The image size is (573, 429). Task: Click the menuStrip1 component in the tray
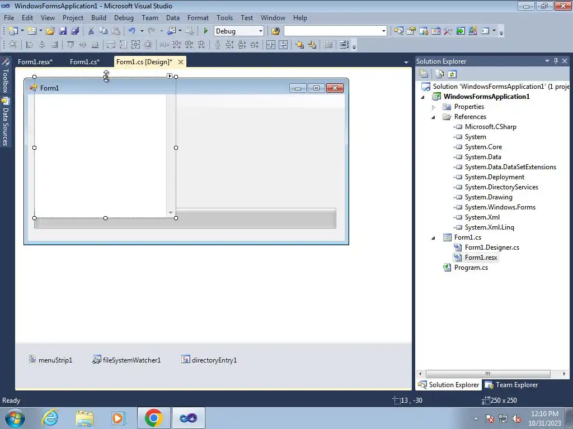50,360
